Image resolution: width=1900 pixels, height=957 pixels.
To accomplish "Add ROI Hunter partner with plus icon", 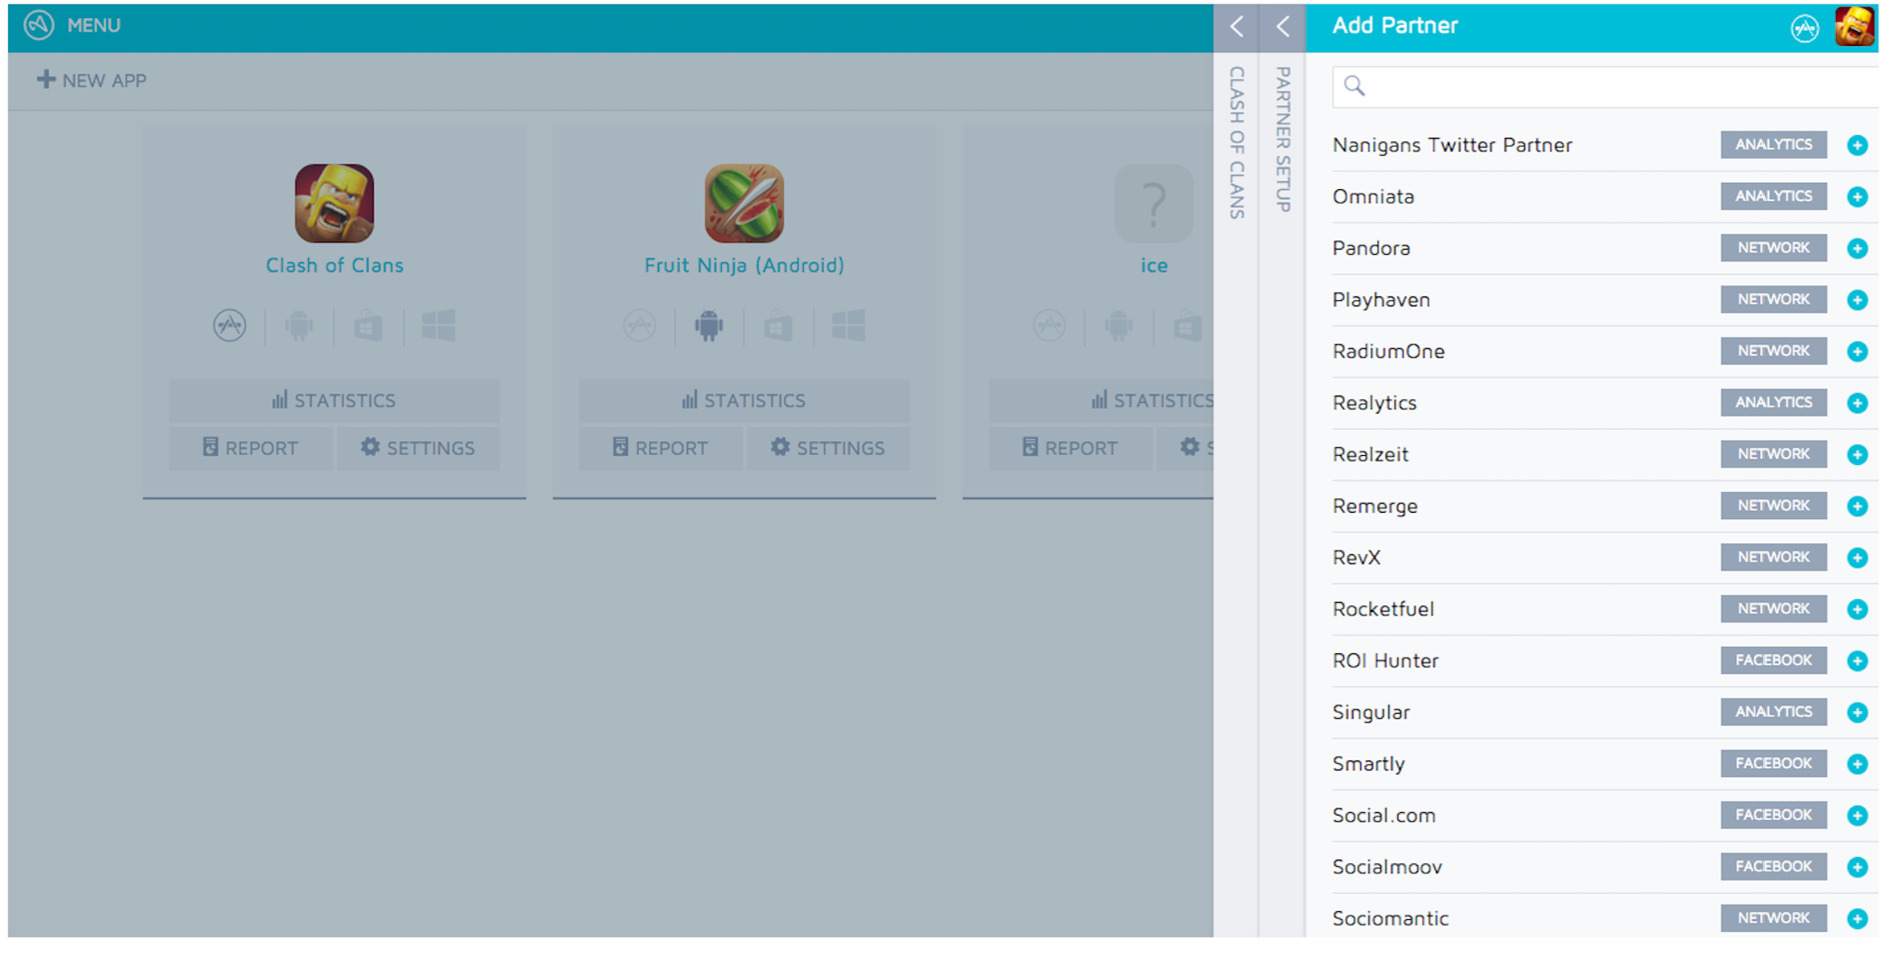I will coord(1857,661).
